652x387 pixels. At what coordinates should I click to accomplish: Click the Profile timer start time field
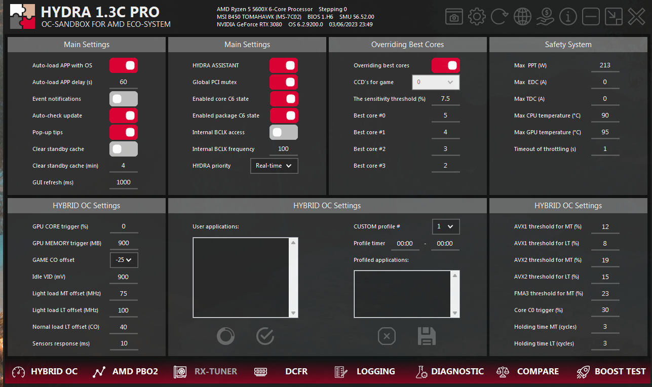coord(405,244)
